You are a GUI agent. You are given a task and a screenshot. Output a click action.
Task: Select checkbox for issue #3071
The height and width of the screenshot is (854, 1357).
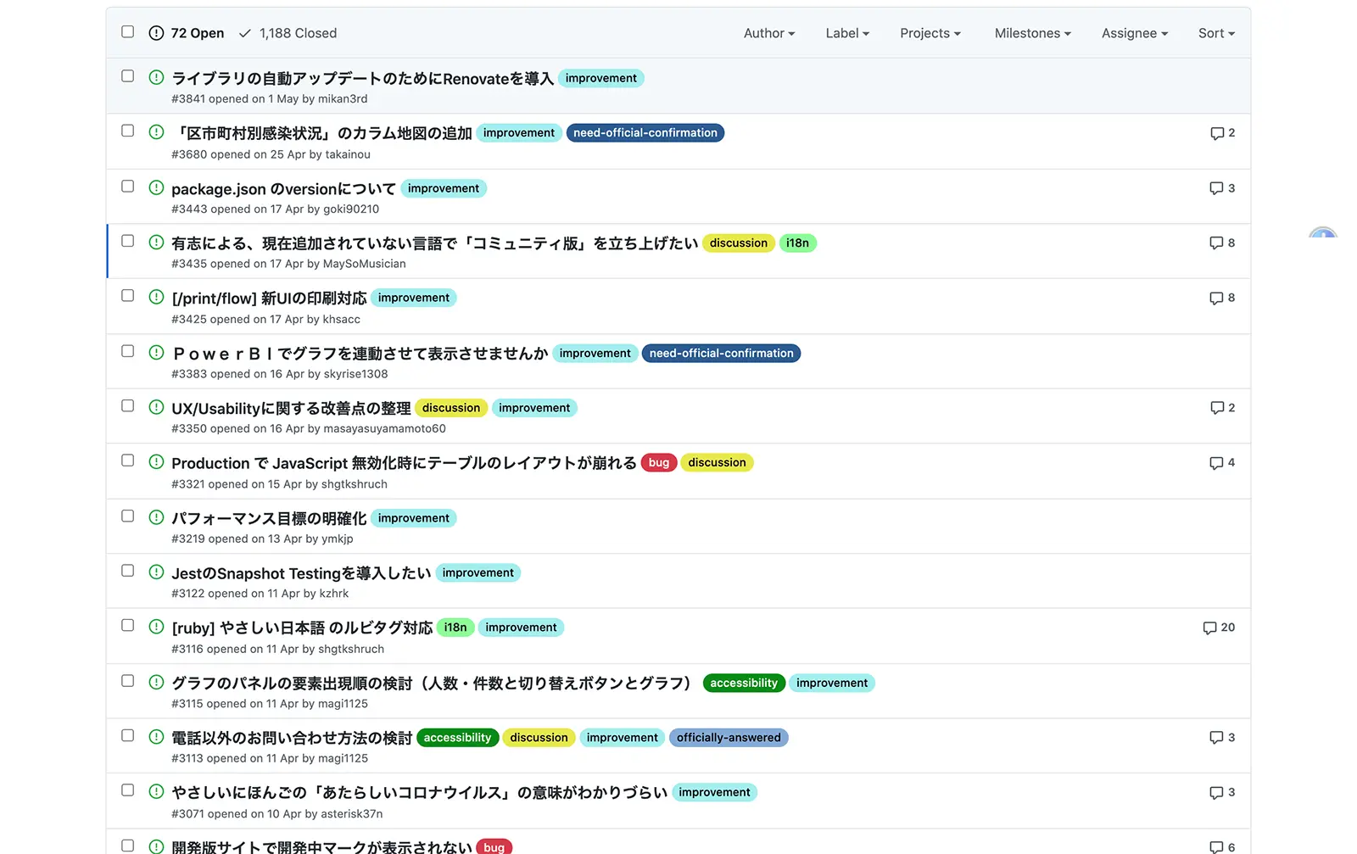pos(127,790)
